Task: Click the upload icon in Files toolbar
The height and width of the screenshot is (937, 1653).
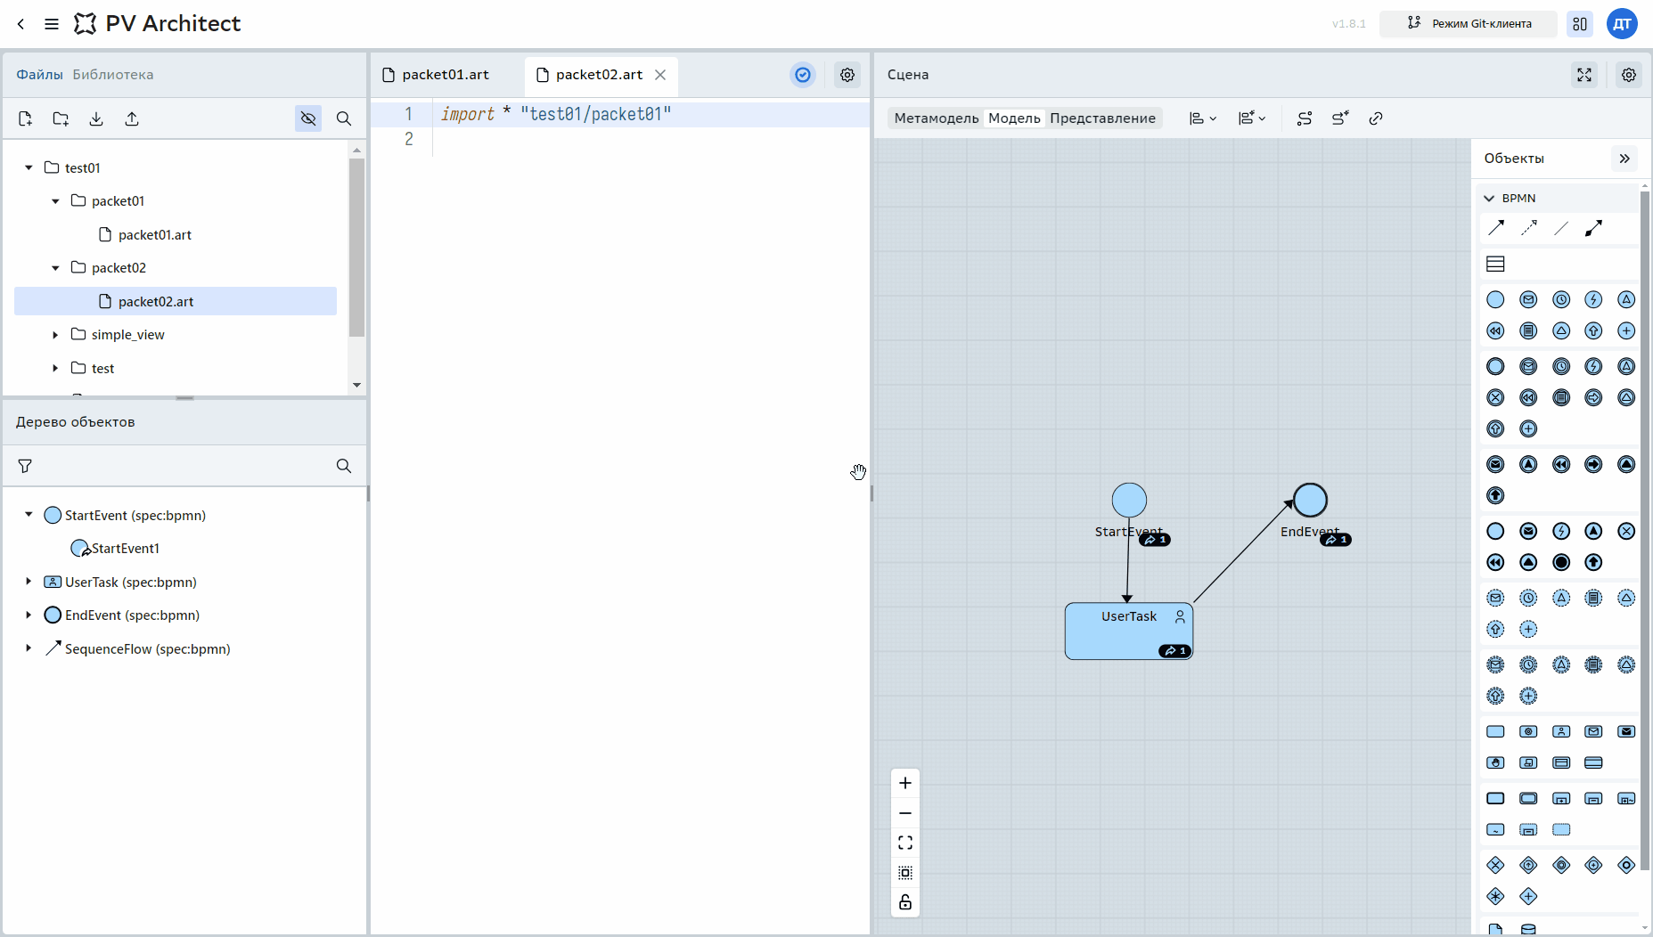Action: (132, 118)
